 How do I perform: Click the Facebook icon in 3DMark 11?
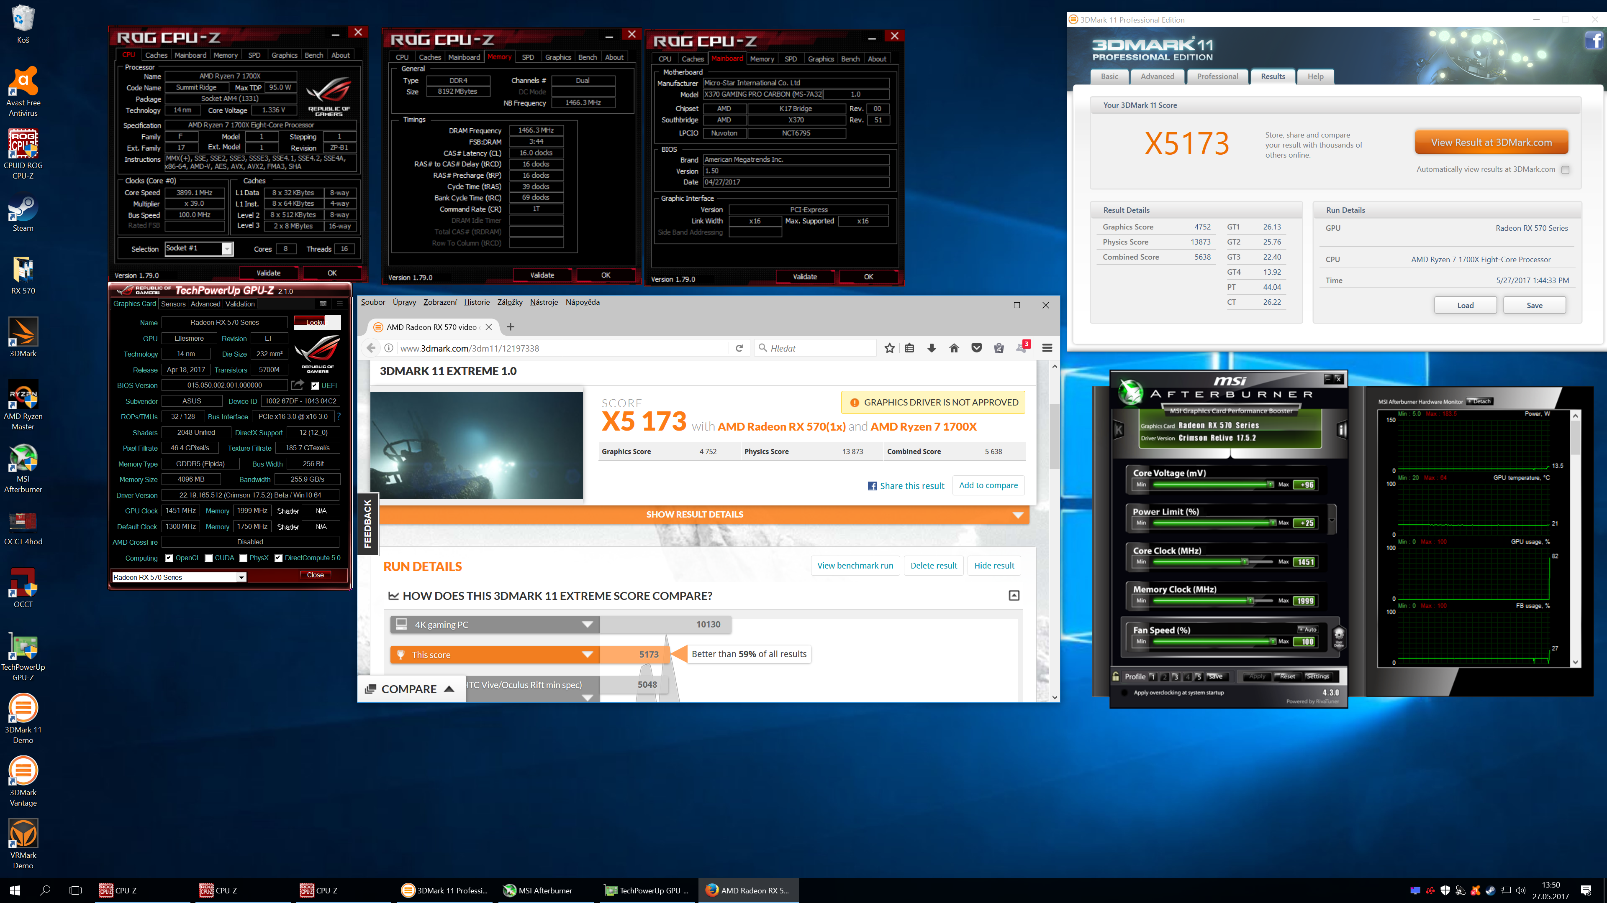1594,41
